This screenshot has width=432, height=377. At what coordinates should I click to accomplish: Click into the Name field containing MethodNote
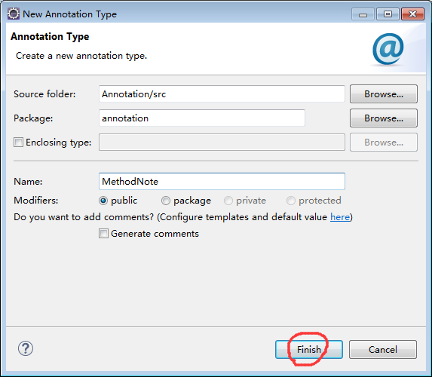[222, 181]
